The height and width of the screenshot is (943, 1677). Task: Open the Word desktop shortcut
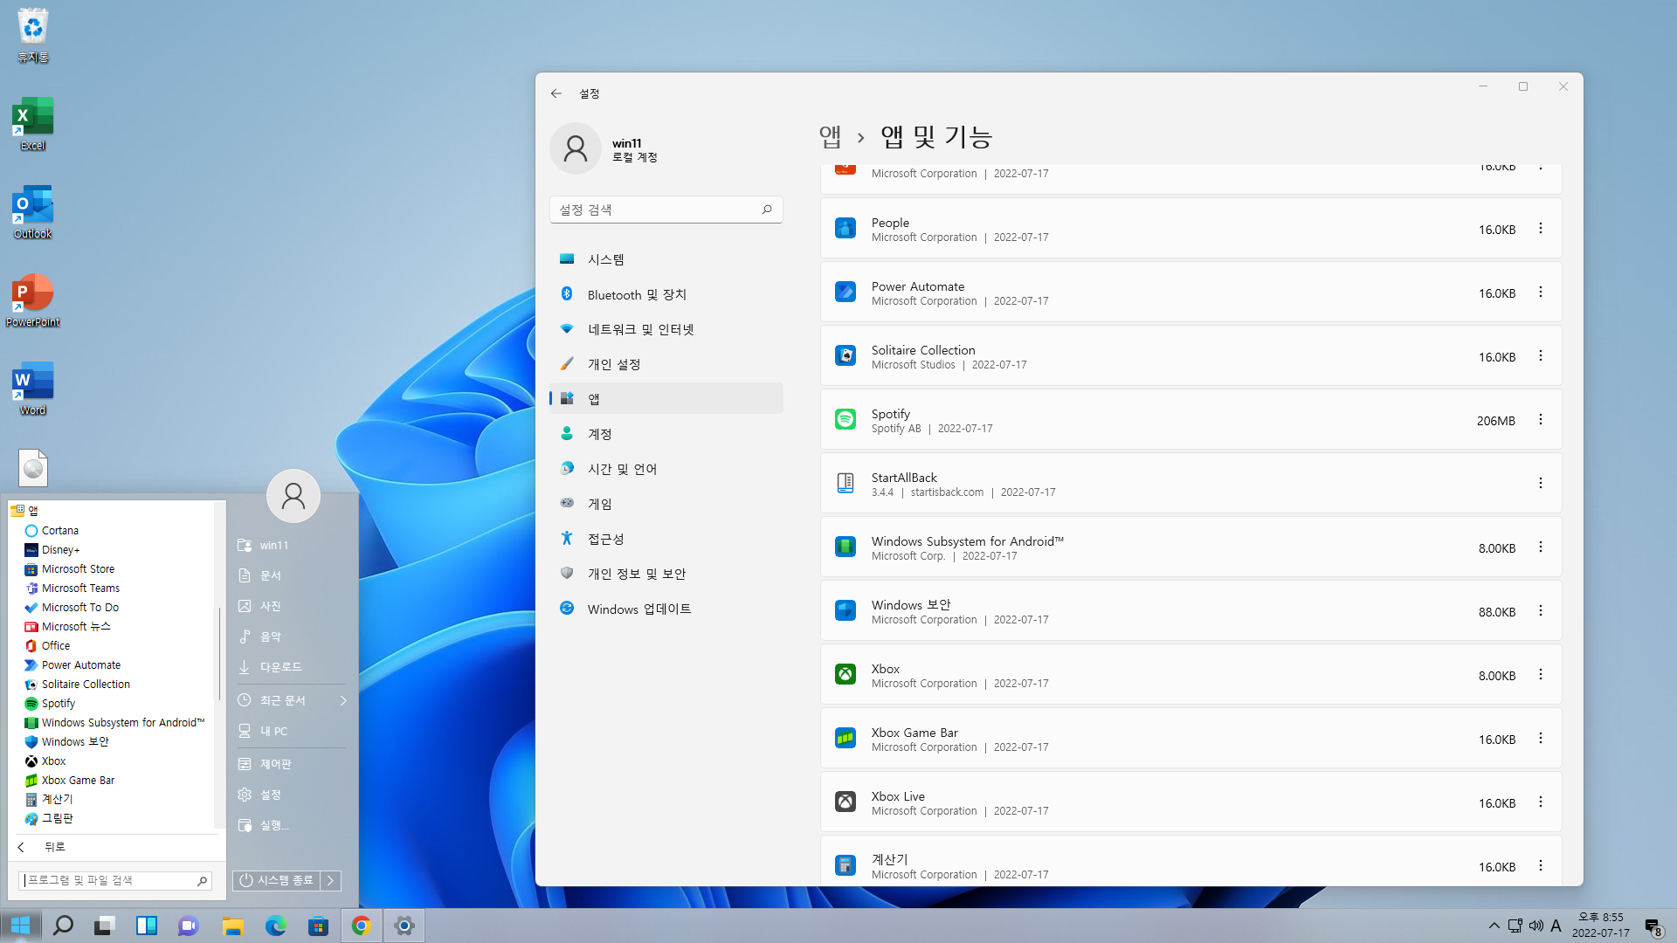[32, 389]
